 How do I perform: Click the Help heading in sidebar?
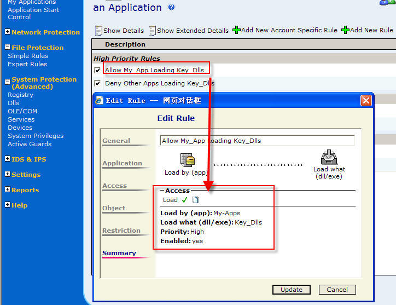tap(20, 205)
